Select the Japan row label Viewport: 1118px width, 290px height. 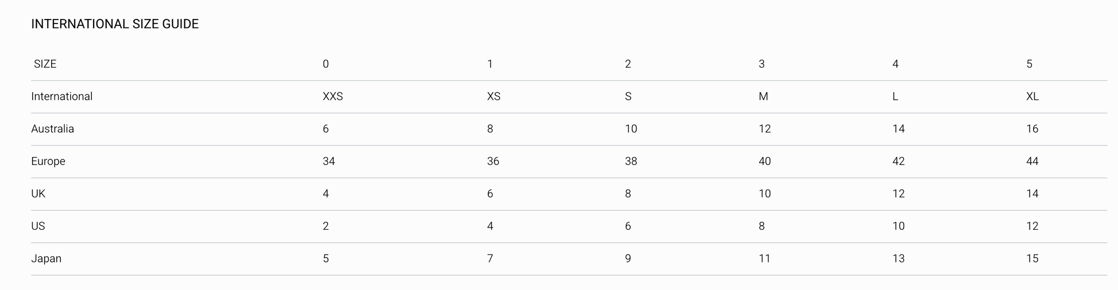click(x=46, y=258)
